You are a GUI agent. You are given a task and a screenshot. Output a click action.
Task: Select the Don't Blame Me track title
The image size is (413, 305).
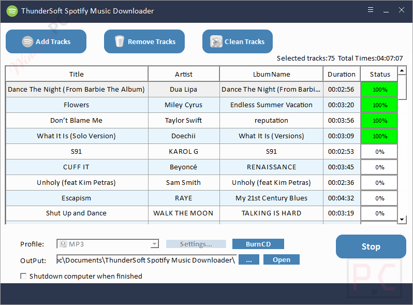click(77, 121)
